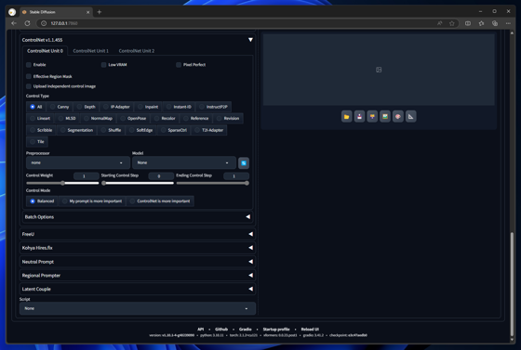Open browser collections icon
This screenshot has height=350, width=521.
point(495,23)
